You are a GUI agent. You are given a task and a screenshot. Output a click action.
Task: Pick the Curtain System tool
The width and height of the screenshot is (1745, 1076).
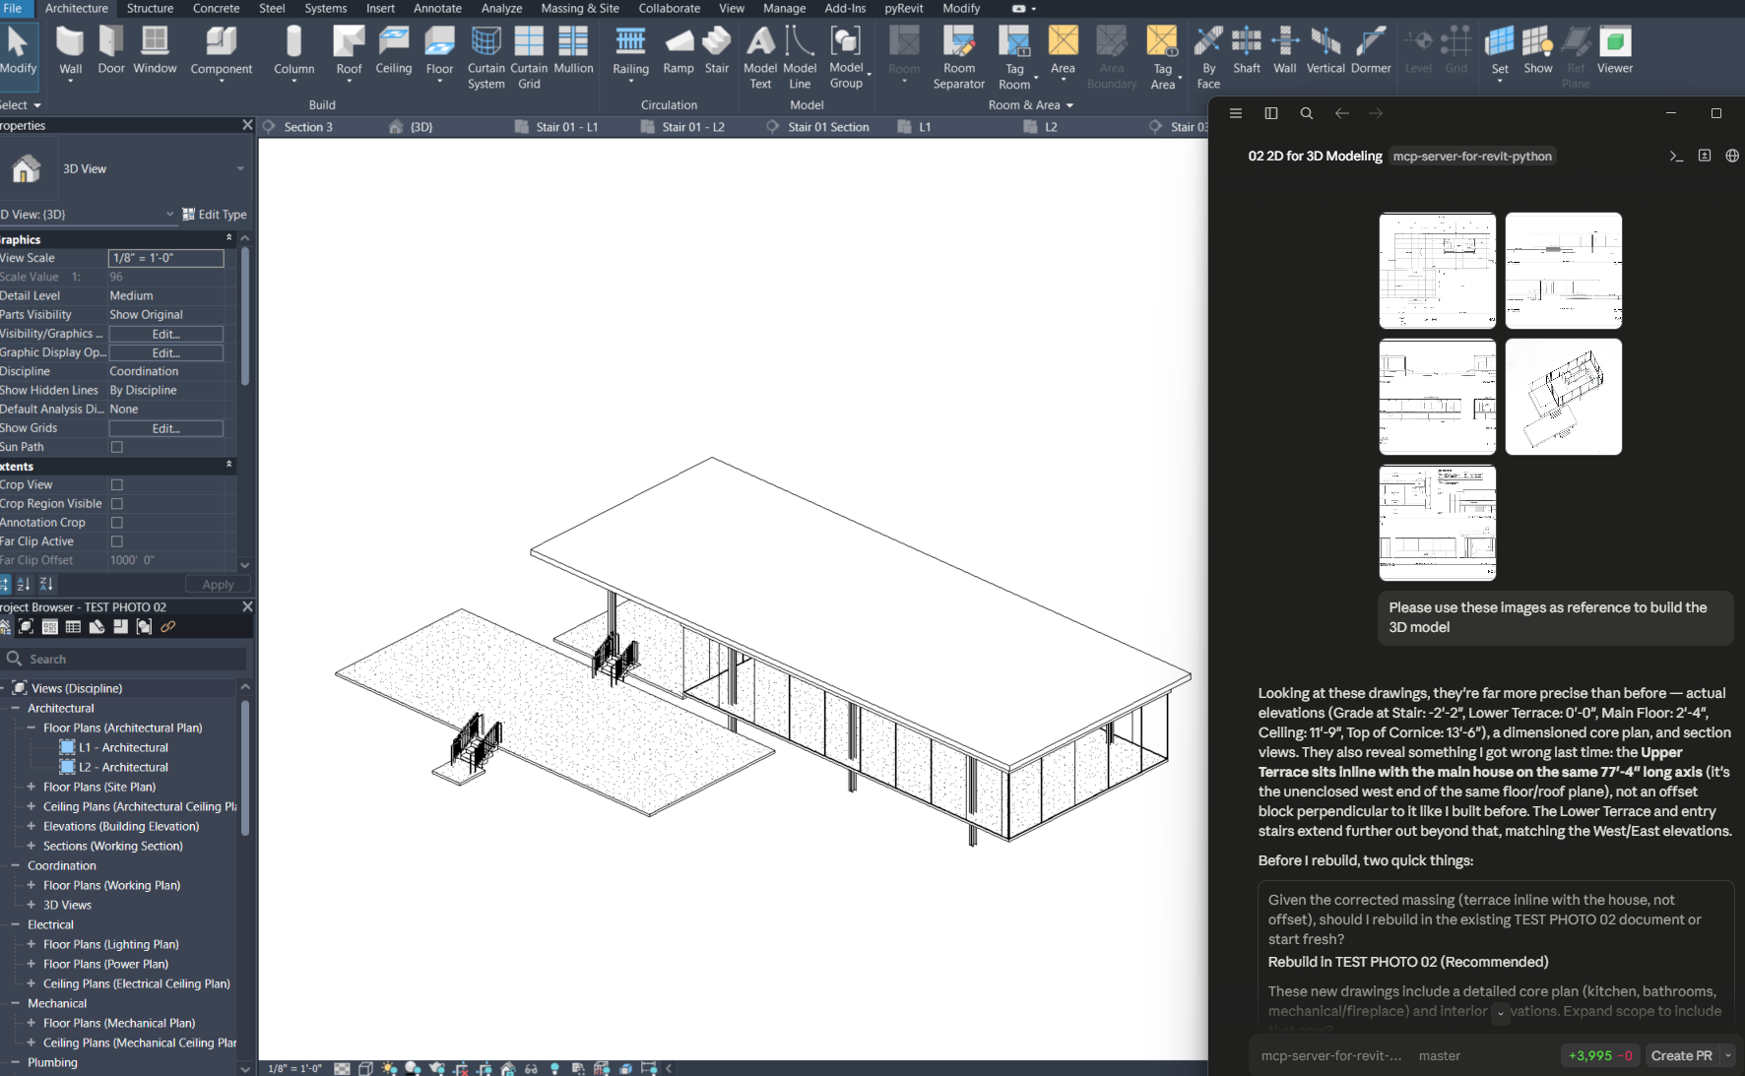[x=485, y=57]
